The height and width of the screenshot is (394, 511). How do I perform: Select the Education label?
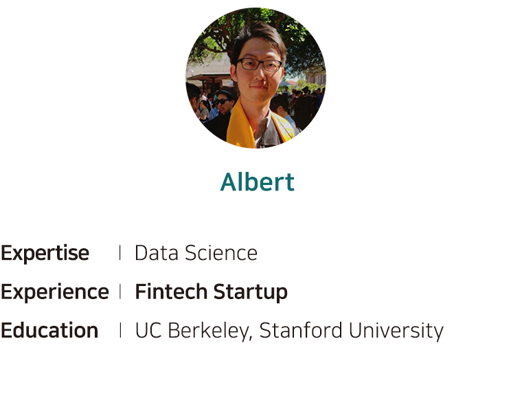49,330
